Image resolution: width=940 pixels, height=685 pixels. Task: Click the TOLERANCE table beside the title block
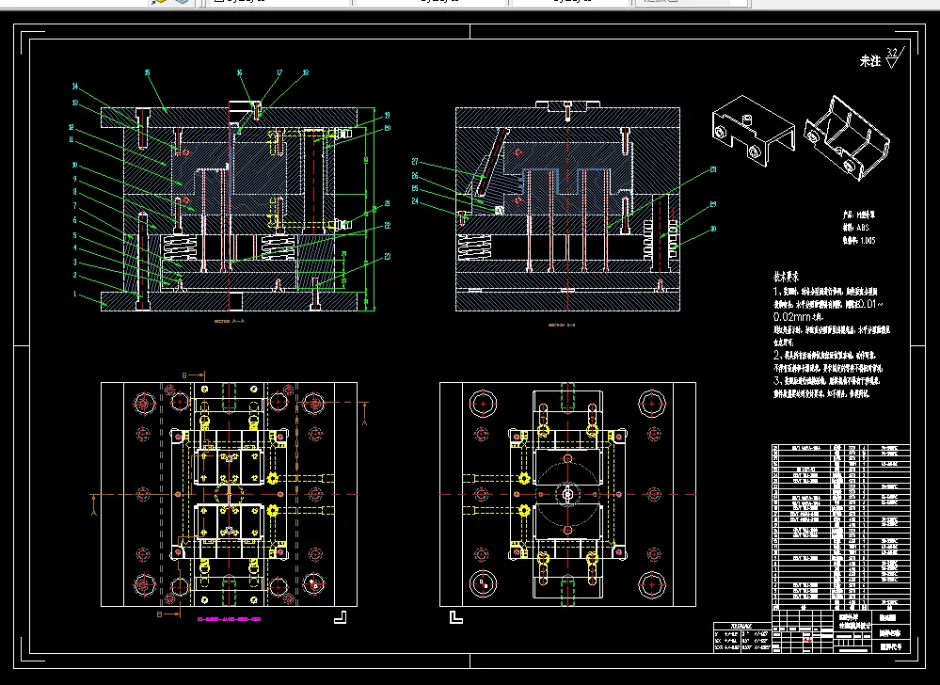[742, 637]
